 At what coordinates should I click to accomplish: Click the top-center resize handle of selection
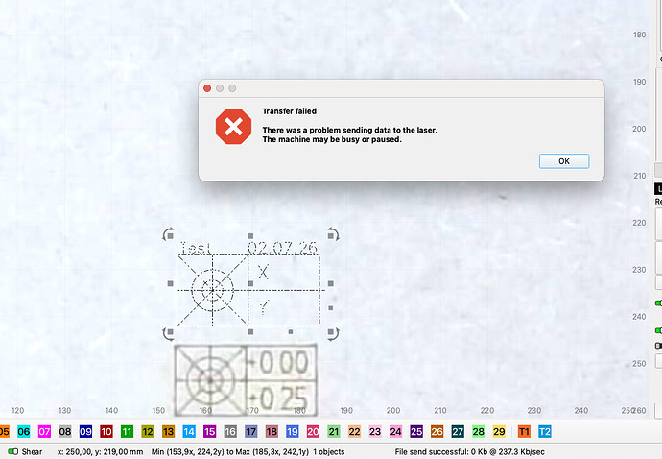[x=250, y=236]
